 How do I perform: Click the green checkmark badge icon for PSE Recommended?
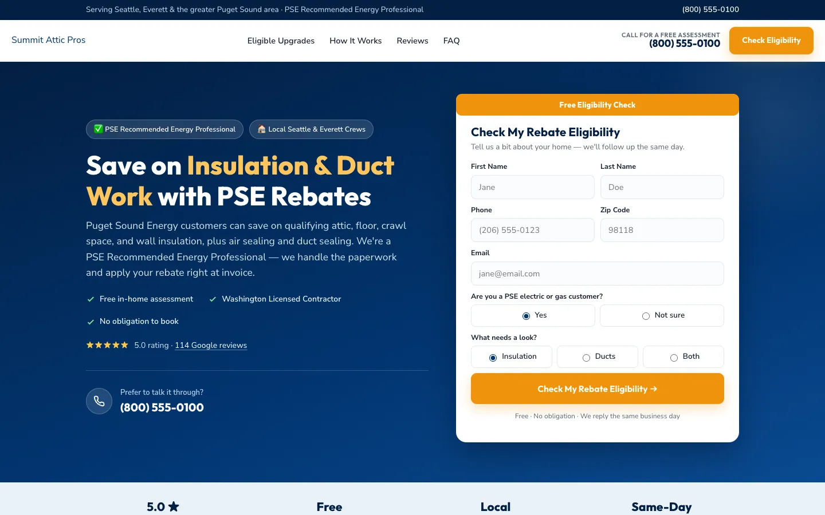[99, 129]
